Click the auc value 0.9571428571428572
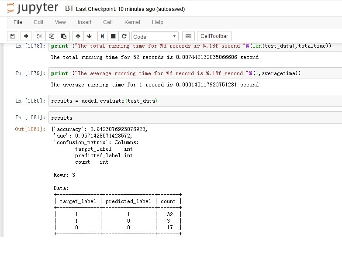342x262 pixels. tap(104, 136)
